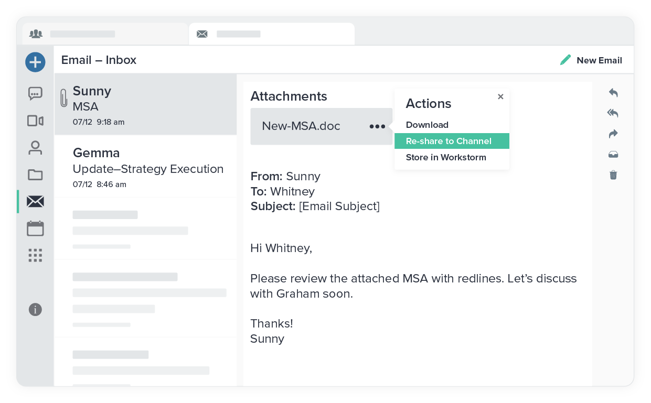Screen dimensions: 651x403
Task: Reply to Sunny's email
Action: pyautogui.click(x=613, y=92)
